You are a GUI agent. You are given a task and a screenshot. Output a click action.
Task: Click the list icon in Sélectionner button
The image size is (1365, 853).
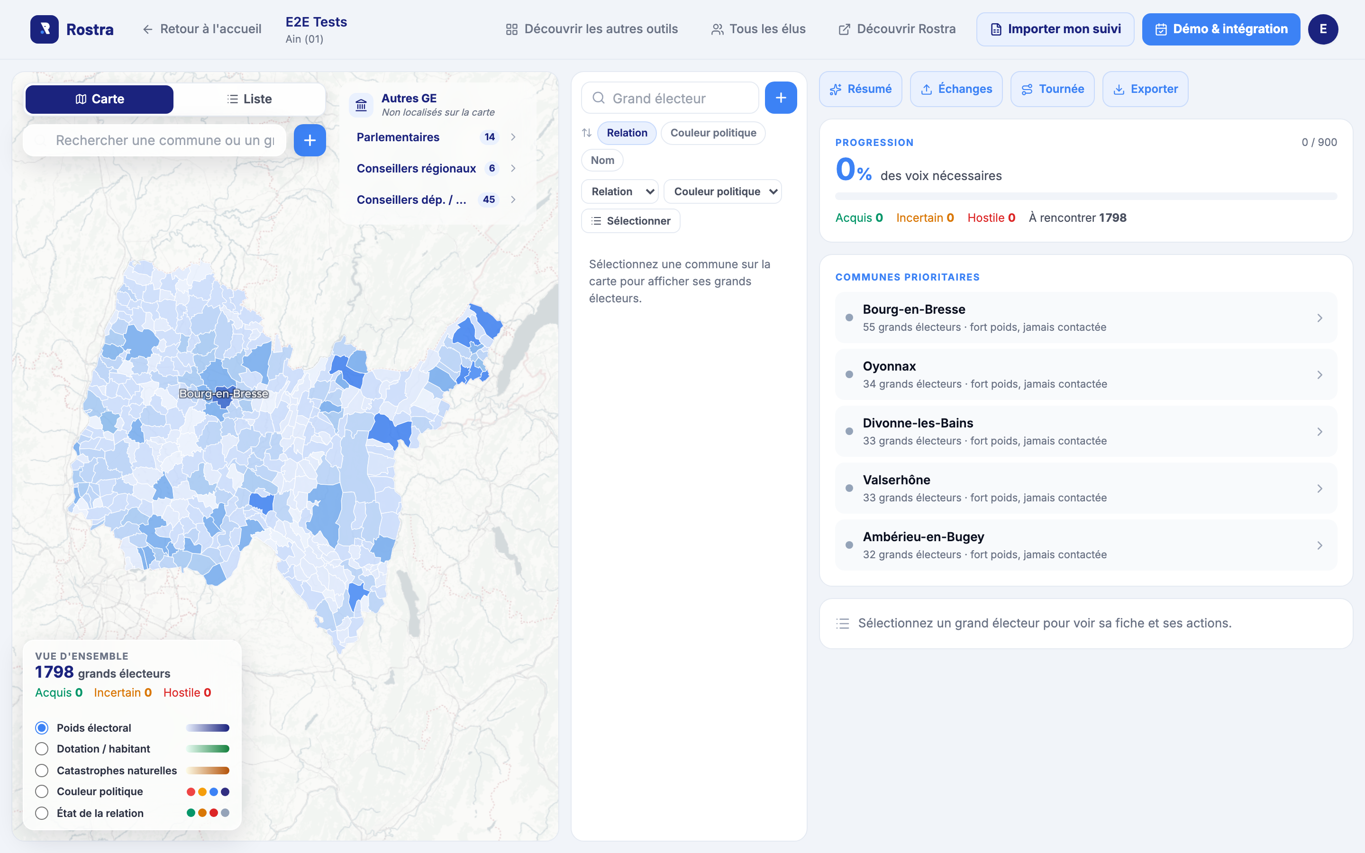(x=596, y=221)
